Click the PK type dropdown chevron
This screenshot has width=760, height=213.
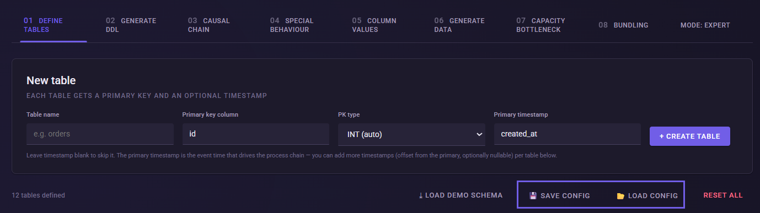[478, 134]
